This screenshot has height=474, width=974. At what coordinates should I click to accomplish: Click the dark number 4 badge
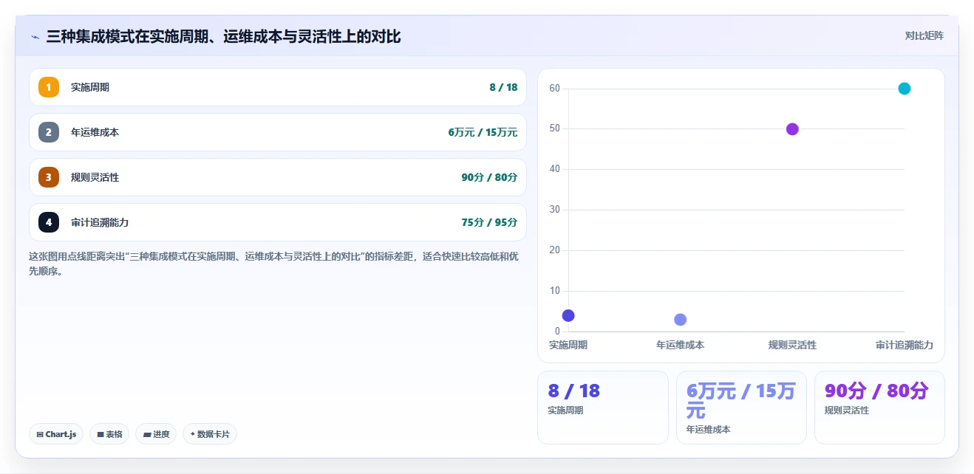(x=49, y=222)
